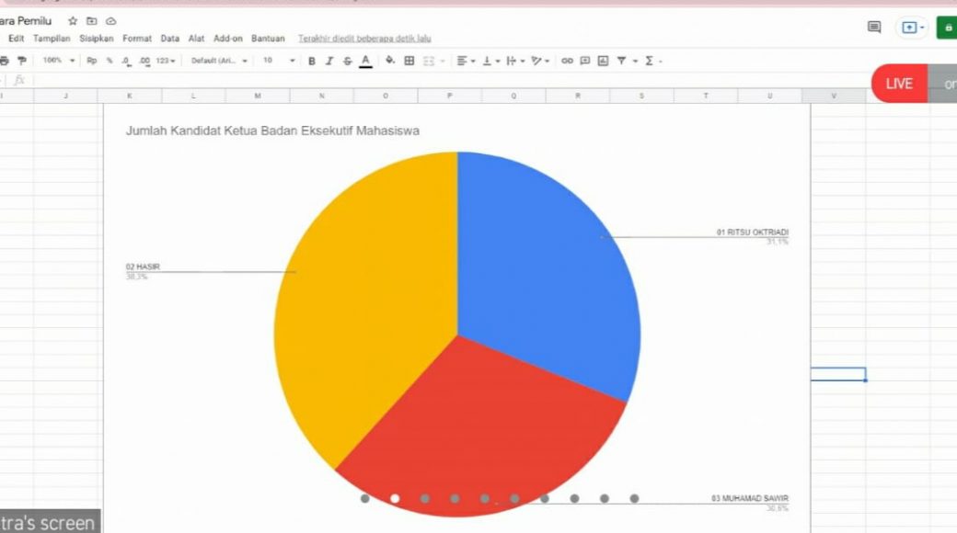Open the text color picker
Image resolution: width=957 pixels, height=533 pixels.
pos(365,61)
